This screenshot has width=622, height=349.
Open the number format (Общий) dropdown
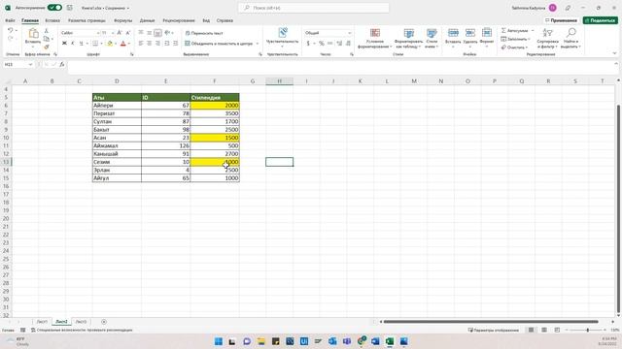click(350, 33)
